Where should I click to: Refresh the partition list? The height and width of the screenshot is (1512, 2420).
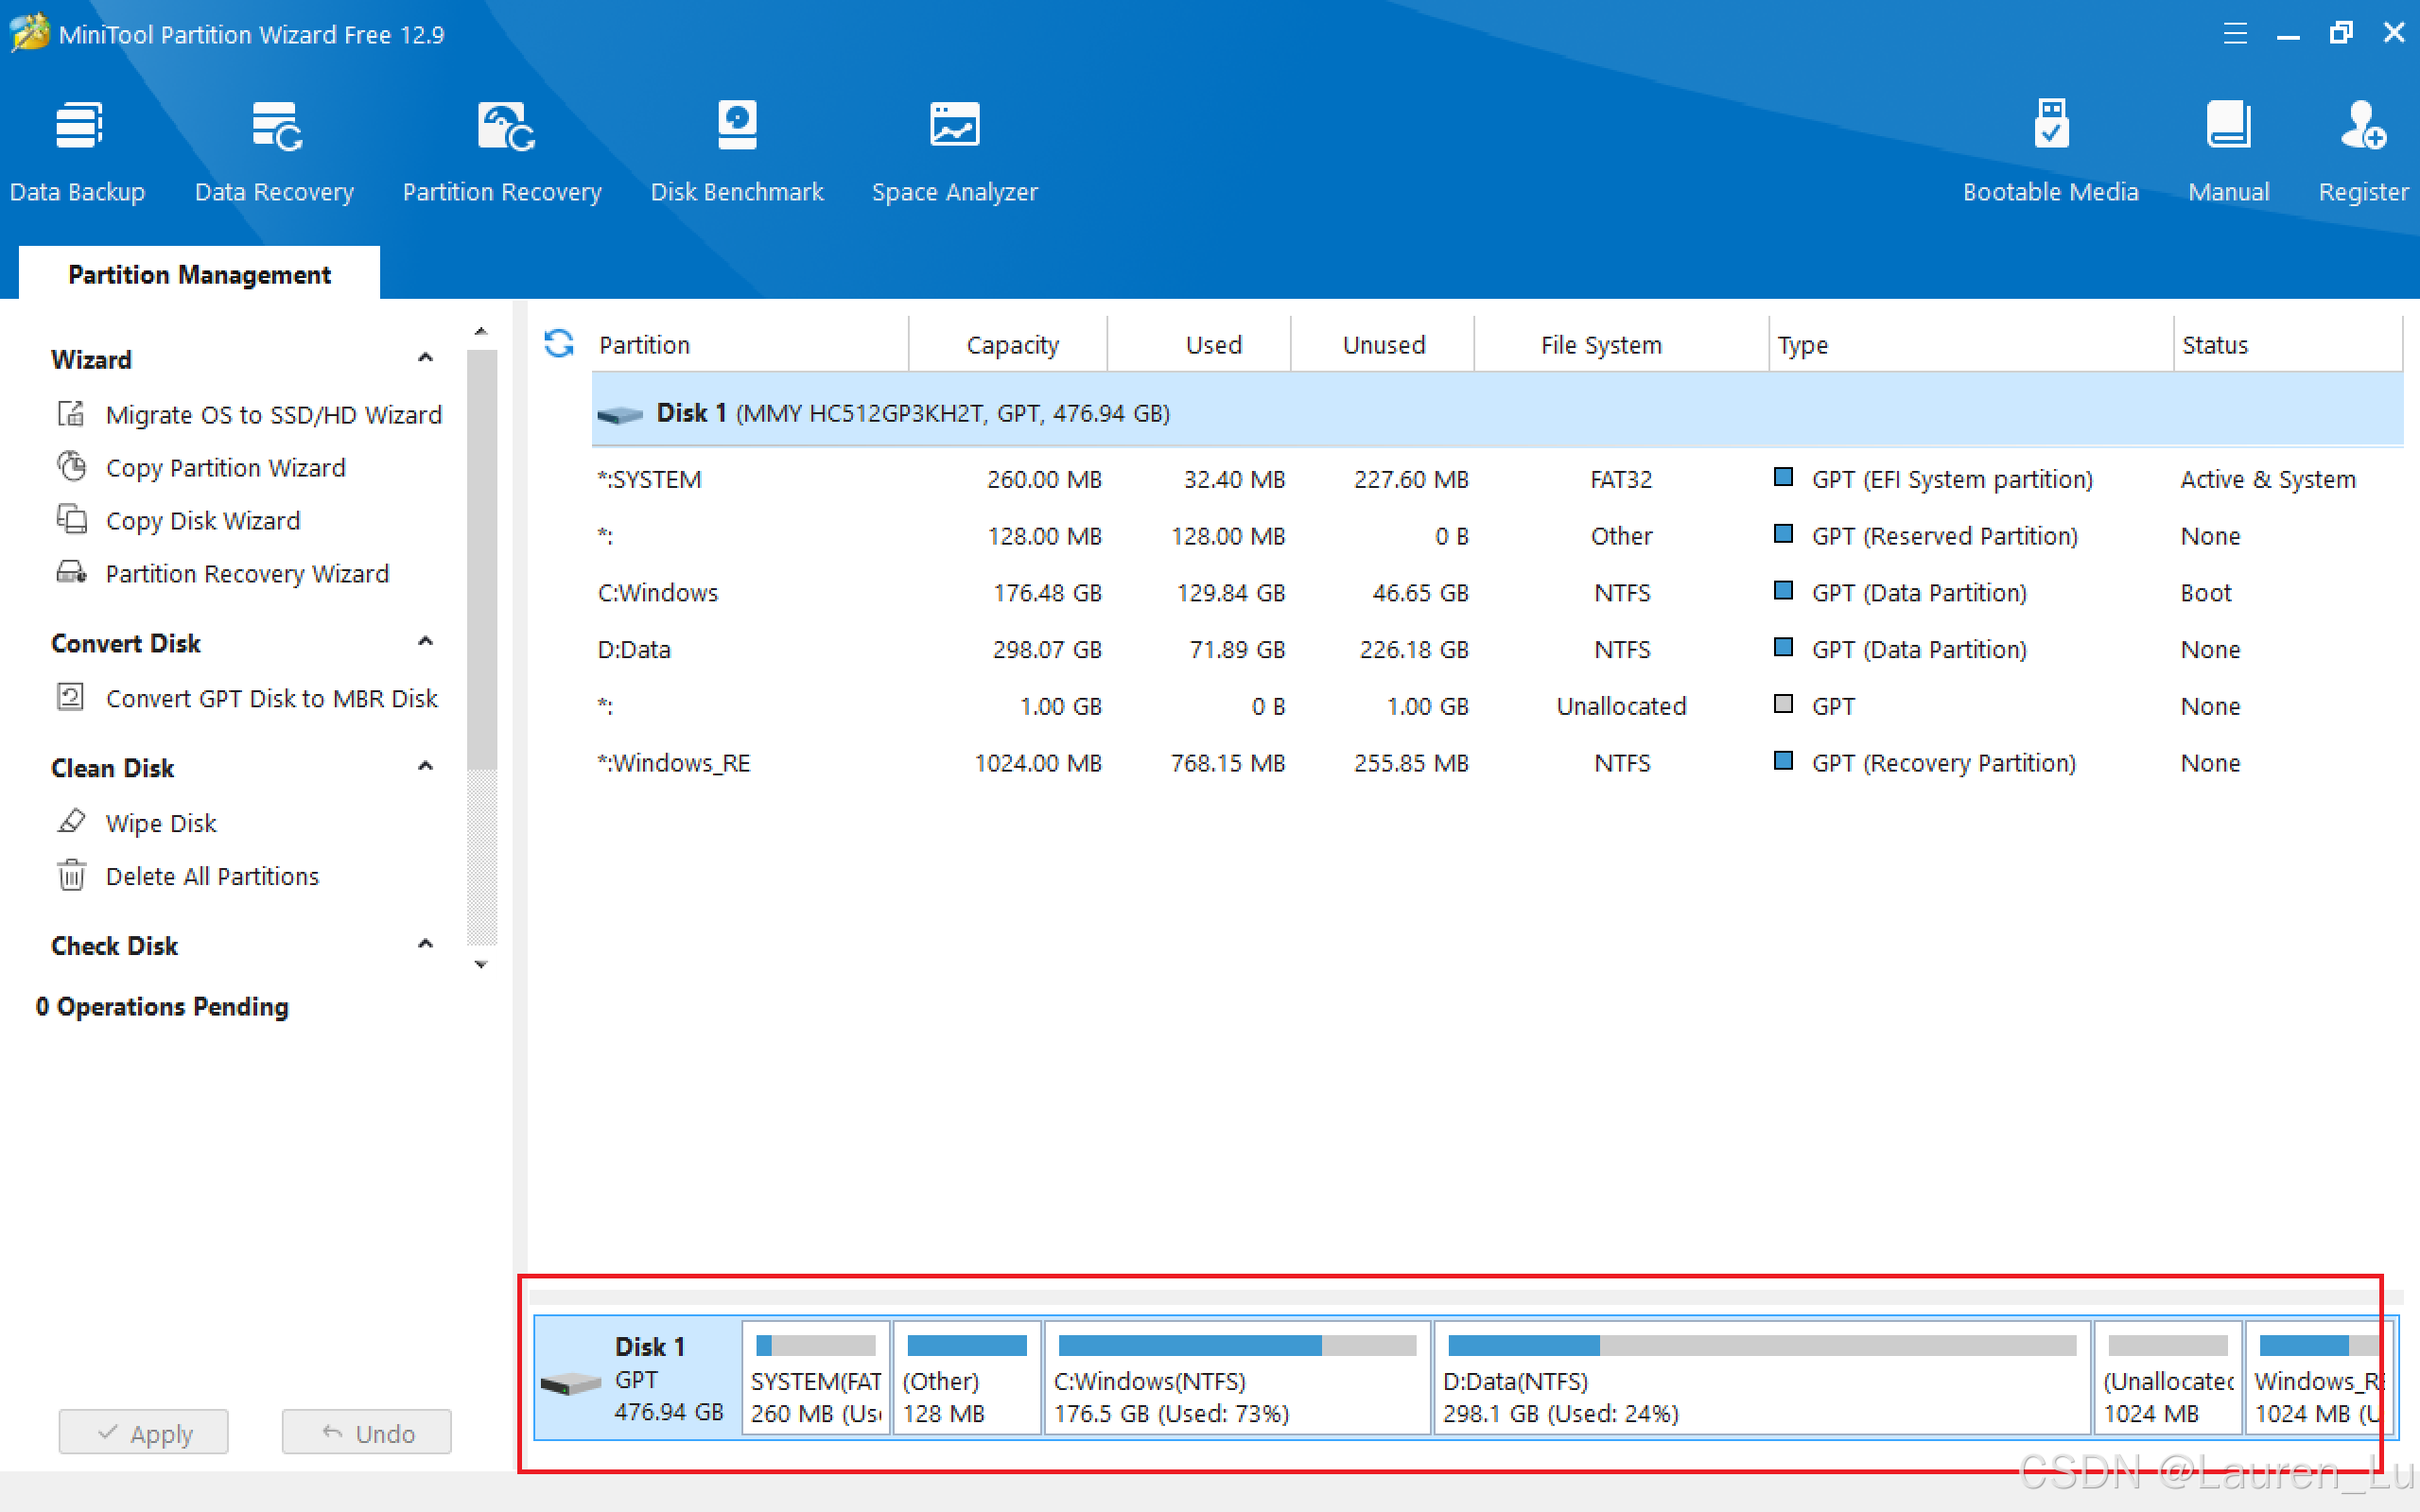559,344
